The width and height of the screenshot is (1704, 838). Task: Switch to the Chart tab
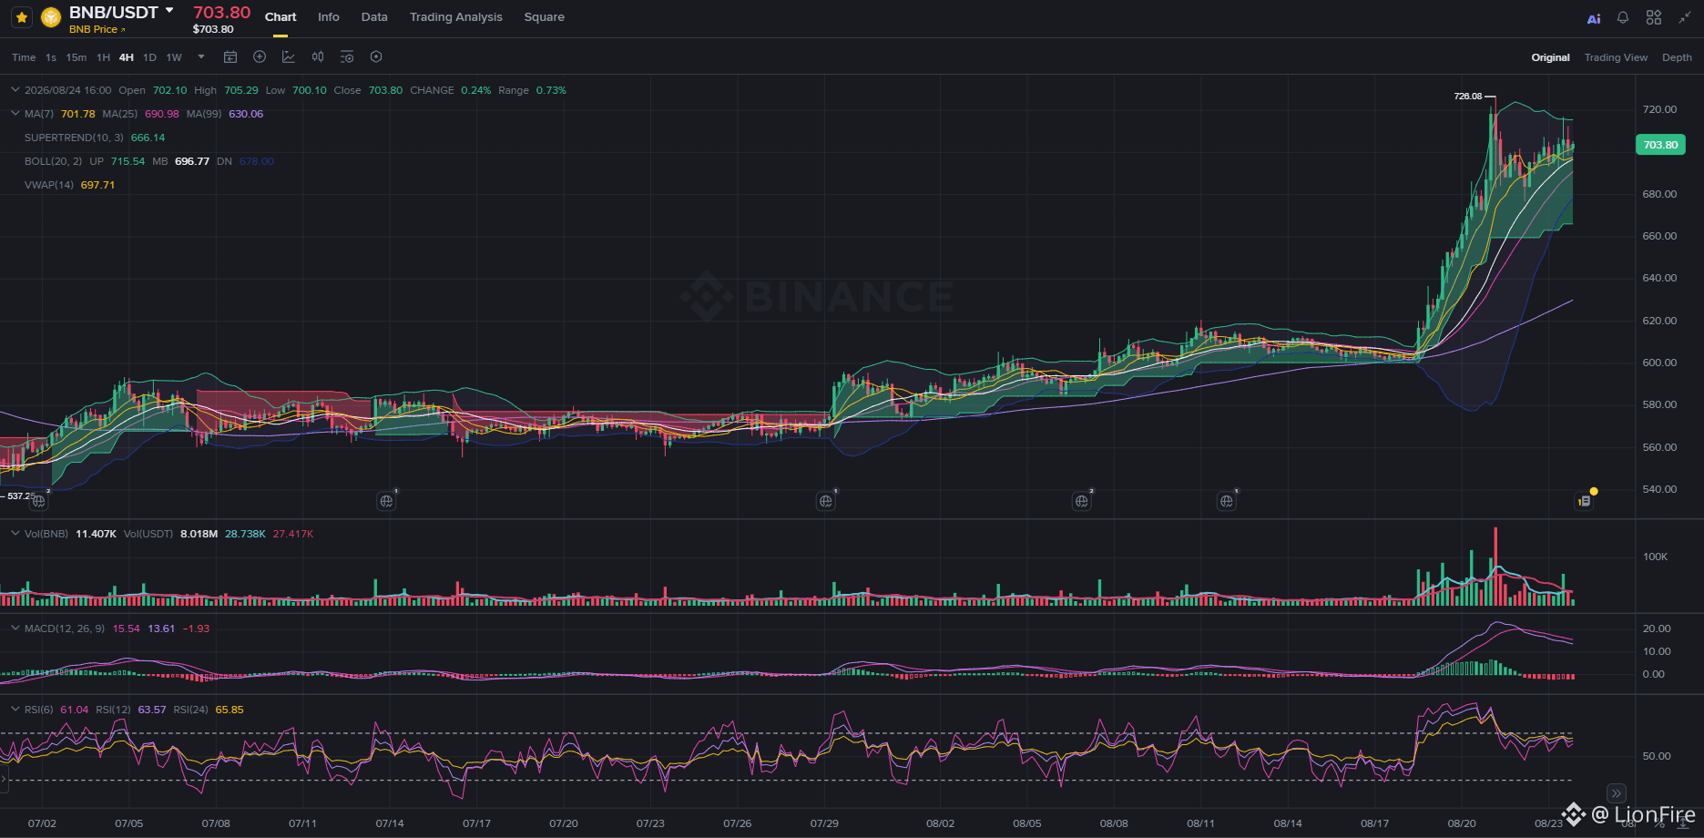(x=281, y=17)
